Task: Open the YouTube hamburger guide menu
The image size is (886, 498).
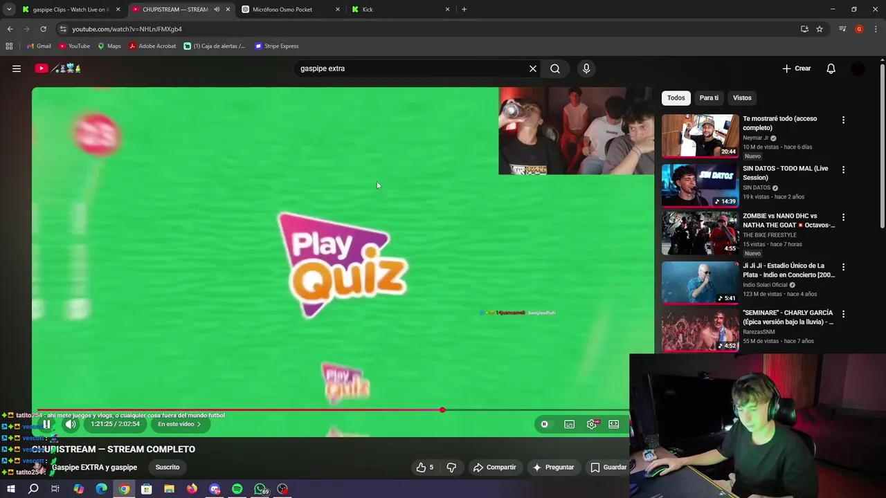Action: tap(17, 68)
